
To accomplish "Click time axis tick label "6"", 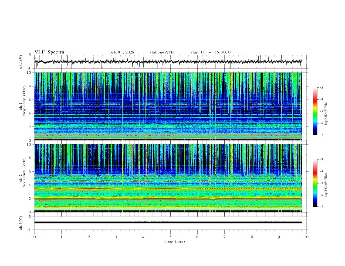I will click(x=197, y=237).
